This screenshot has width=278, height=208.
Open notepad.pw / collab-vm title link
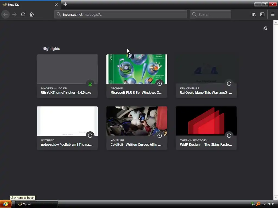coord(67,145)
